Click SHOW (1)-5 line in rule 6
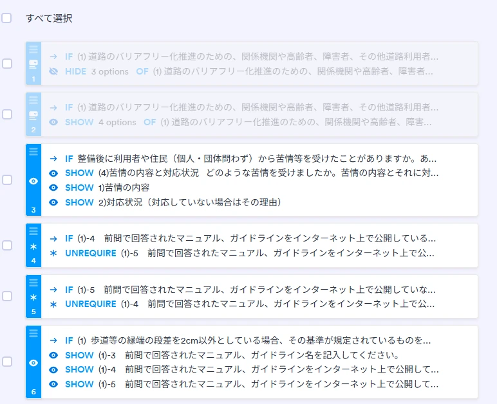This screenshot has height=404, width=497. (x=252, y=384)
